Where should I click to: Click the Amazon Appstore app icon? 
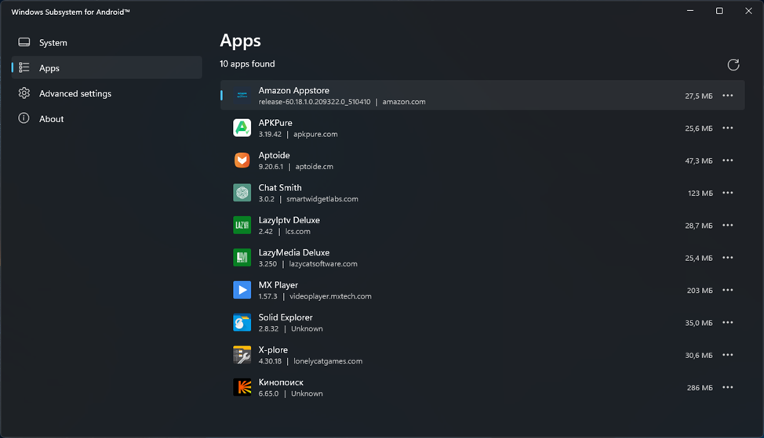pos(242,96)
